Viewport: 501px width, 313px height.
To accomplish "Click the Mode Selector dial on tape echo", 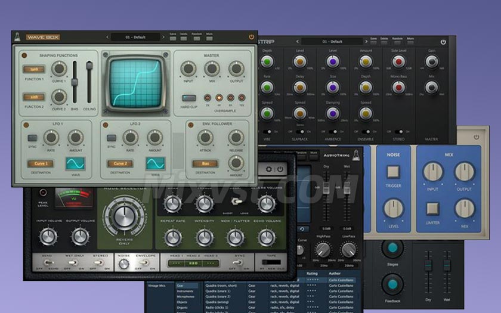I will click(x=124, y=216).
